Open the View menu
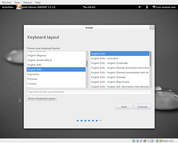178x143 pixels. click(x=17, y=3)
